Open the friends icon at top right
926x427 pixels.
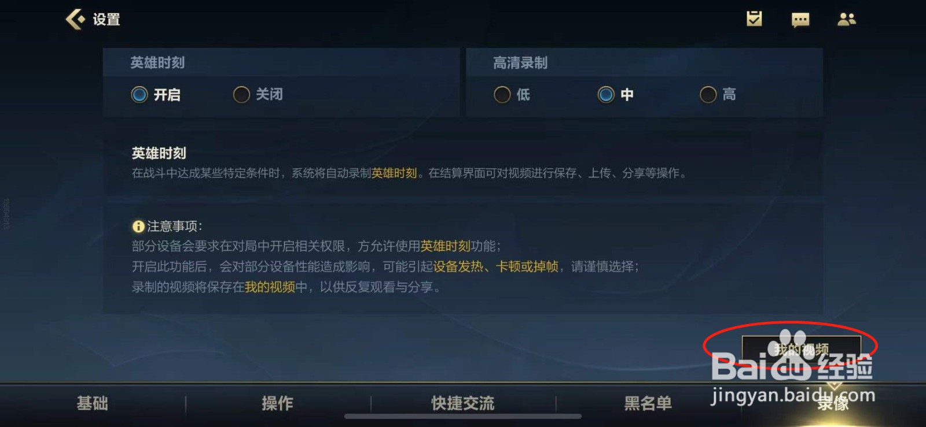click(x=847, y=20)
